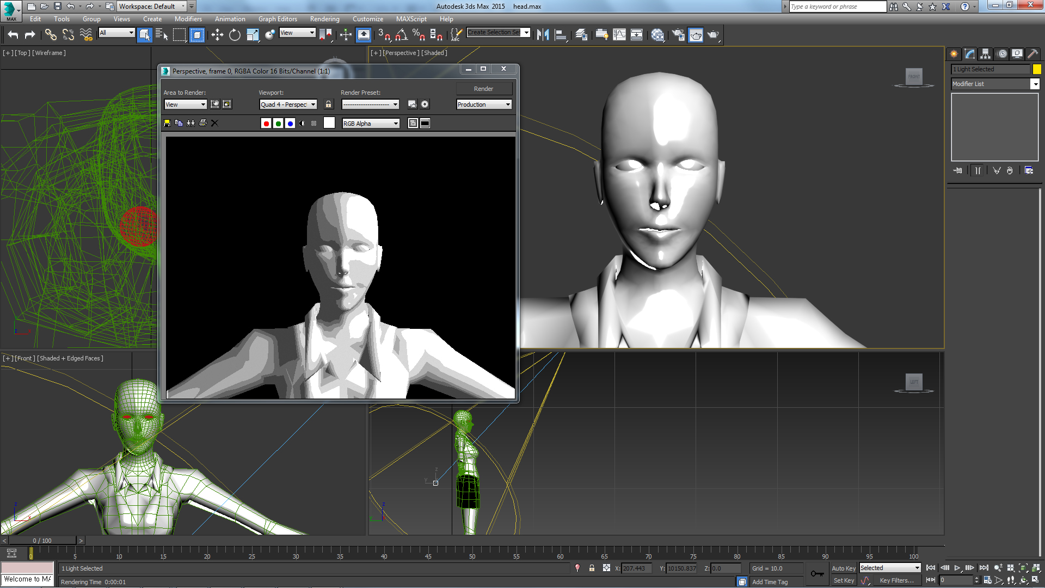
Task: Open reference coordinate View dropdown
Action: point(297,33)
